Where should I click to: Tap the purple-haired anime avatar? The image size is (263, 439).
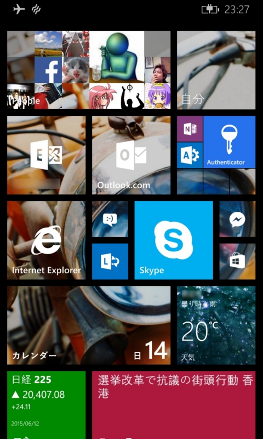[158, 96]
